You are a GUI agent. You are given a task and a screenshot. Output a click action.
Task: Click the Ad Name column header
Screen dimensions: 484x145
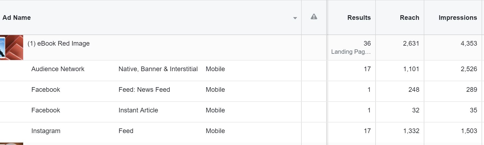[x=17, y=18]
